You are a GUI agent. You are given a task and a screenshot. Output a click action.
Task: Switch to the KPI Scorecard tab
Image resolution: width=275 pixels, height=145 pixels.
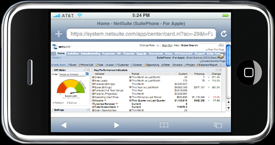click(x=184, y=54)
